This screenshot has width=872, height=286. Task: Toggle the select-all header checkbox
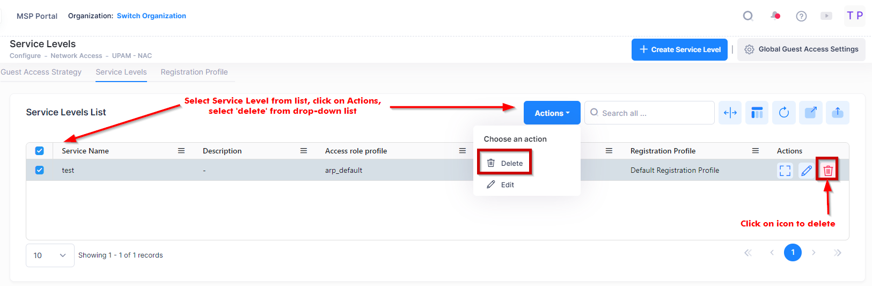click(39, 151)
